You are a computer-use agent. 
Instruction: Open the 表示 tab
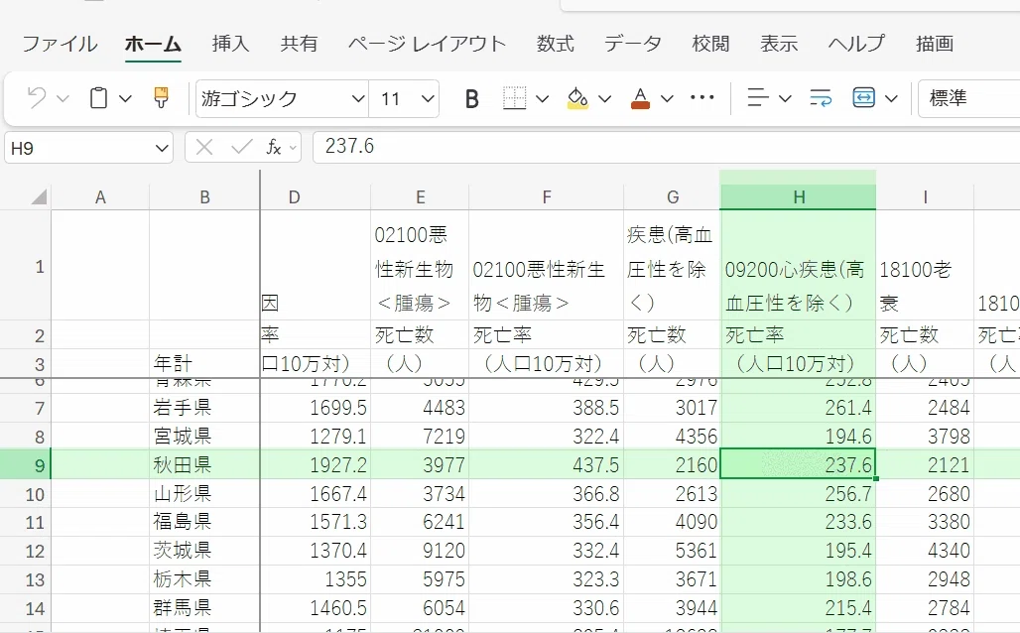(779, 44)
